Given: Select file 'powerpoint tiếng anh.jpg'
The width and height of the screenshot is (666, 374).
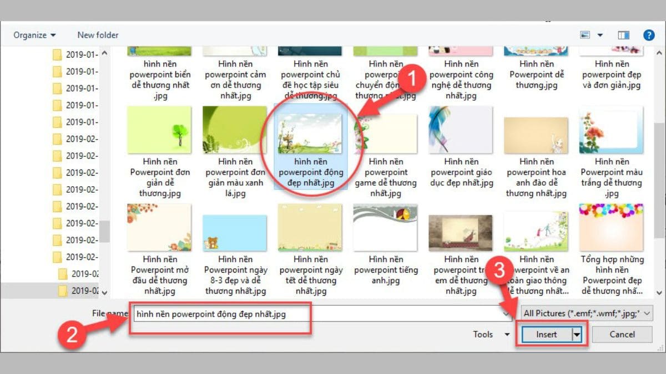Looking at the screenshot, I should pos(386,244).
